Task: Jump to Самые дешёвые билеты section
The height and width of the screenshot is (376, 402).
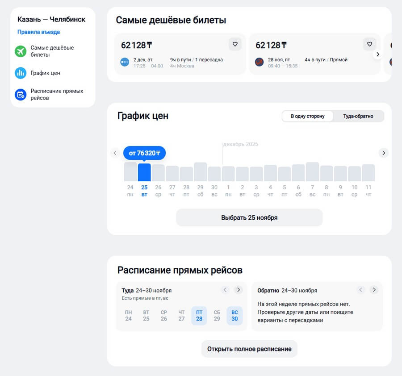Action: tap(52, 51)
